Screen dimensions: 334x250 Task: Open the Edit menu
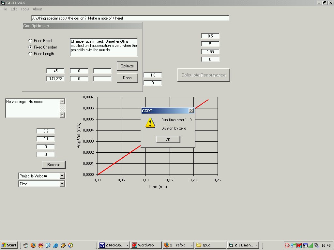[14, 9]
